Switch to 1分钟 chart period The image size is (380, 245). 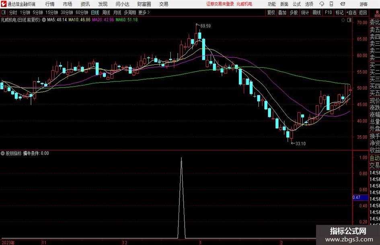[25, 12]
